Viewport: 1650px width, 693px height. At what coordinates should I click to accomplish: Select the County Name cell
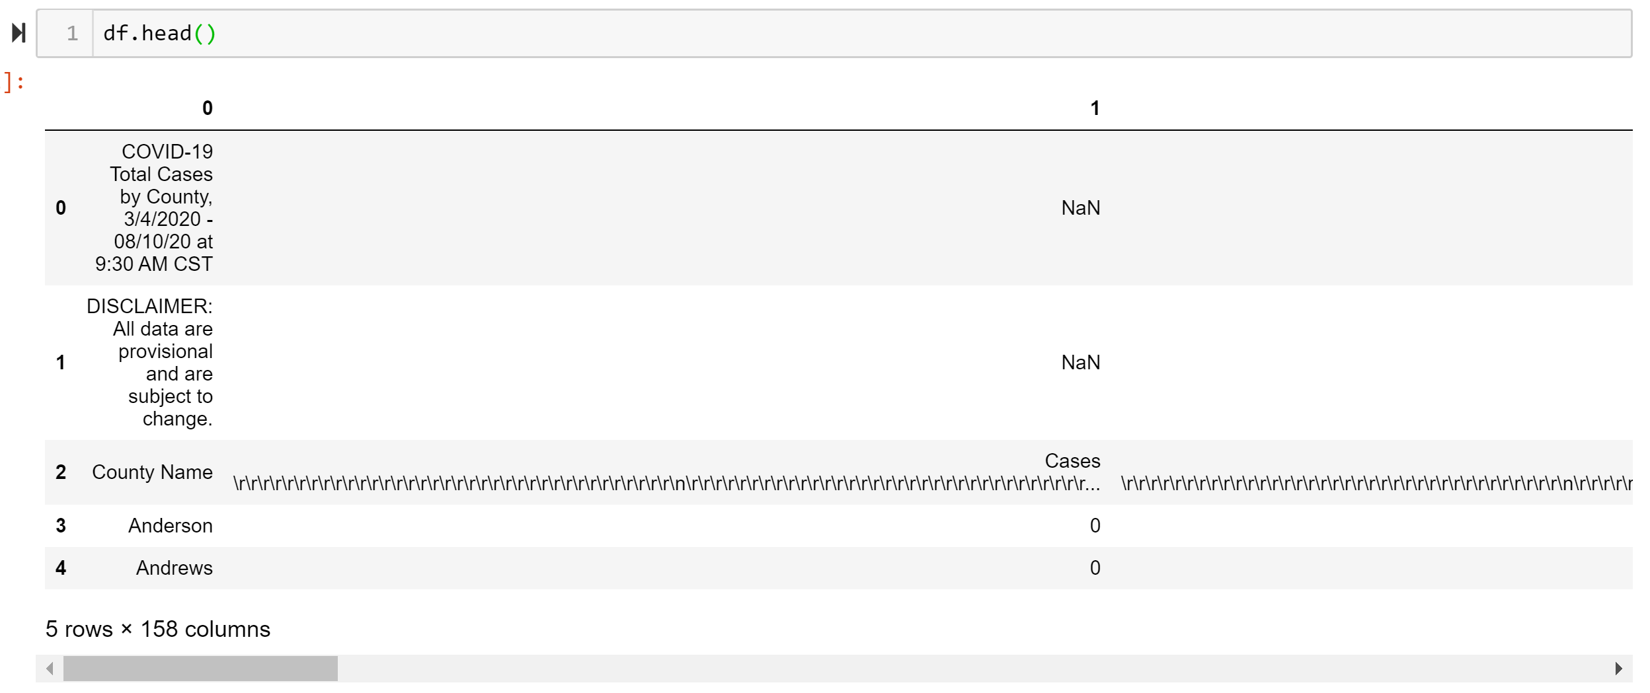[x=152, y=472]
